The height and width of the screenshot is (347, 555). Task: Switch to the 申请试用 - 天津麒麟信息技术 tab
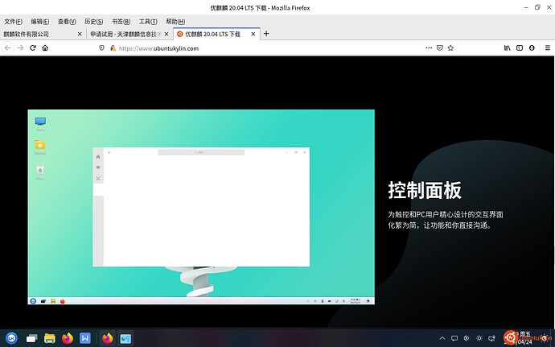point(129,34)
